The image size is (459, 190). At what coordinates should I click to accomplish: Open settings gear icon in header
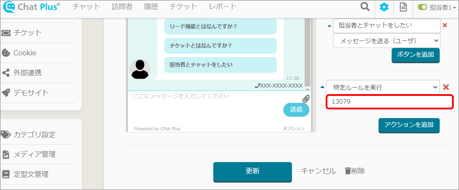point(384,7)
